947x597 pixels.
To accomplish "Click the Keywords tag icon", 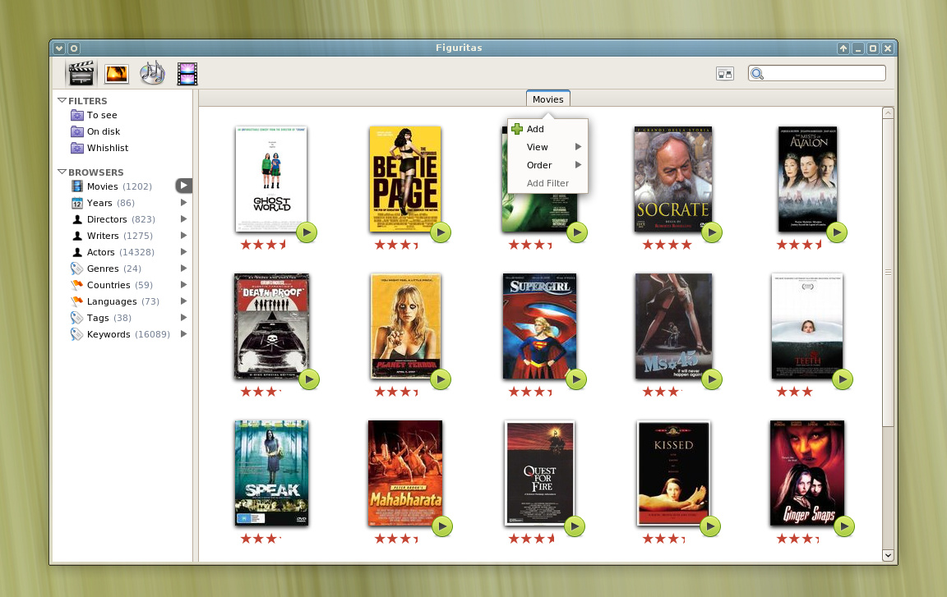I will [76, 334].
